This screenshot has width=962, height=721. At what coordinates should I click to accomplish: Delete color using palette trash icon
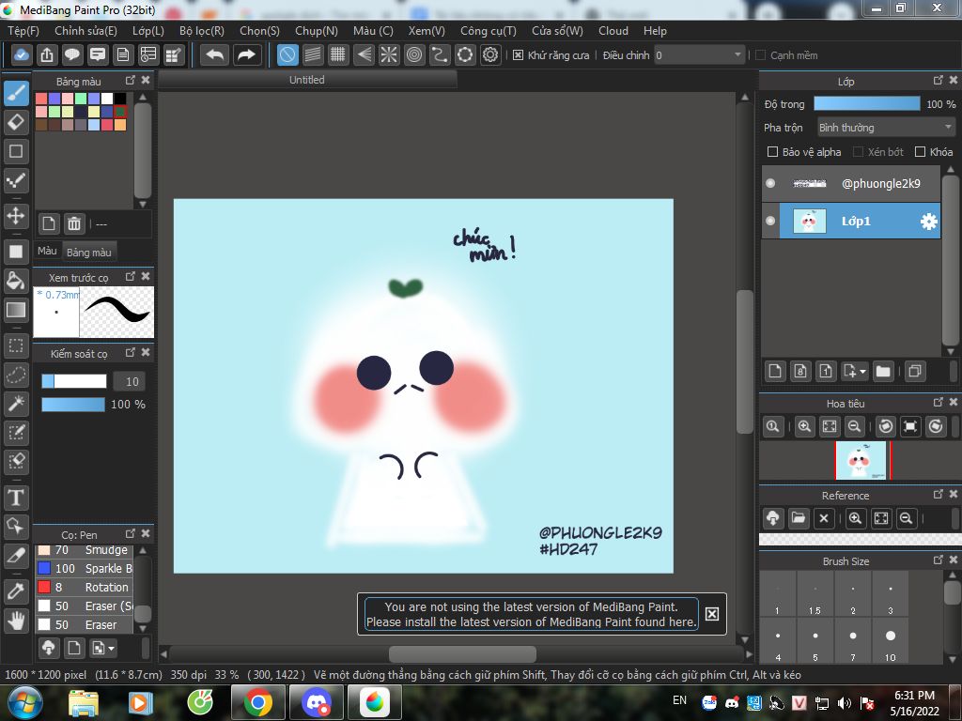(x=74, y=223)
